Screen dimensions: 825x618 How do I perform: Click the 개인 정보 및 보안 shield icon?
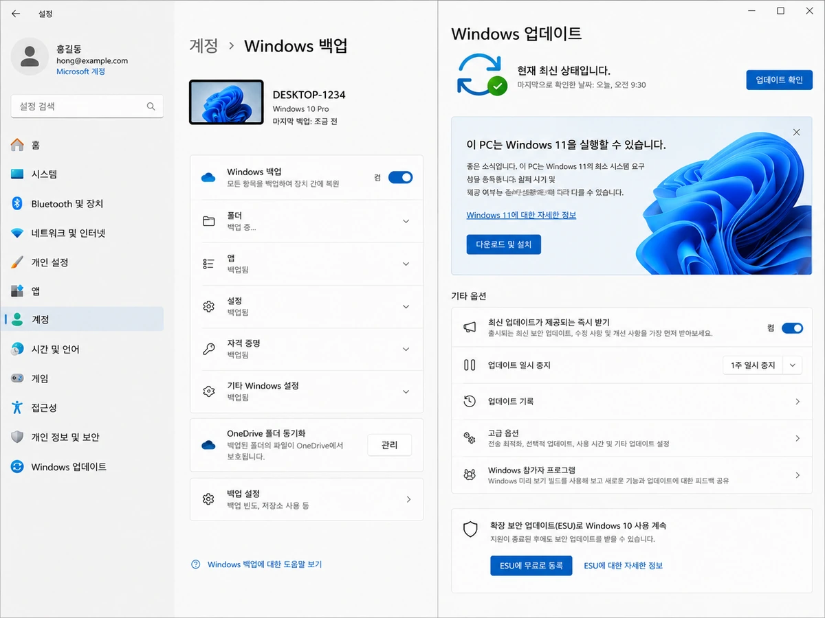pyautogui.click(x=17, y=437)
